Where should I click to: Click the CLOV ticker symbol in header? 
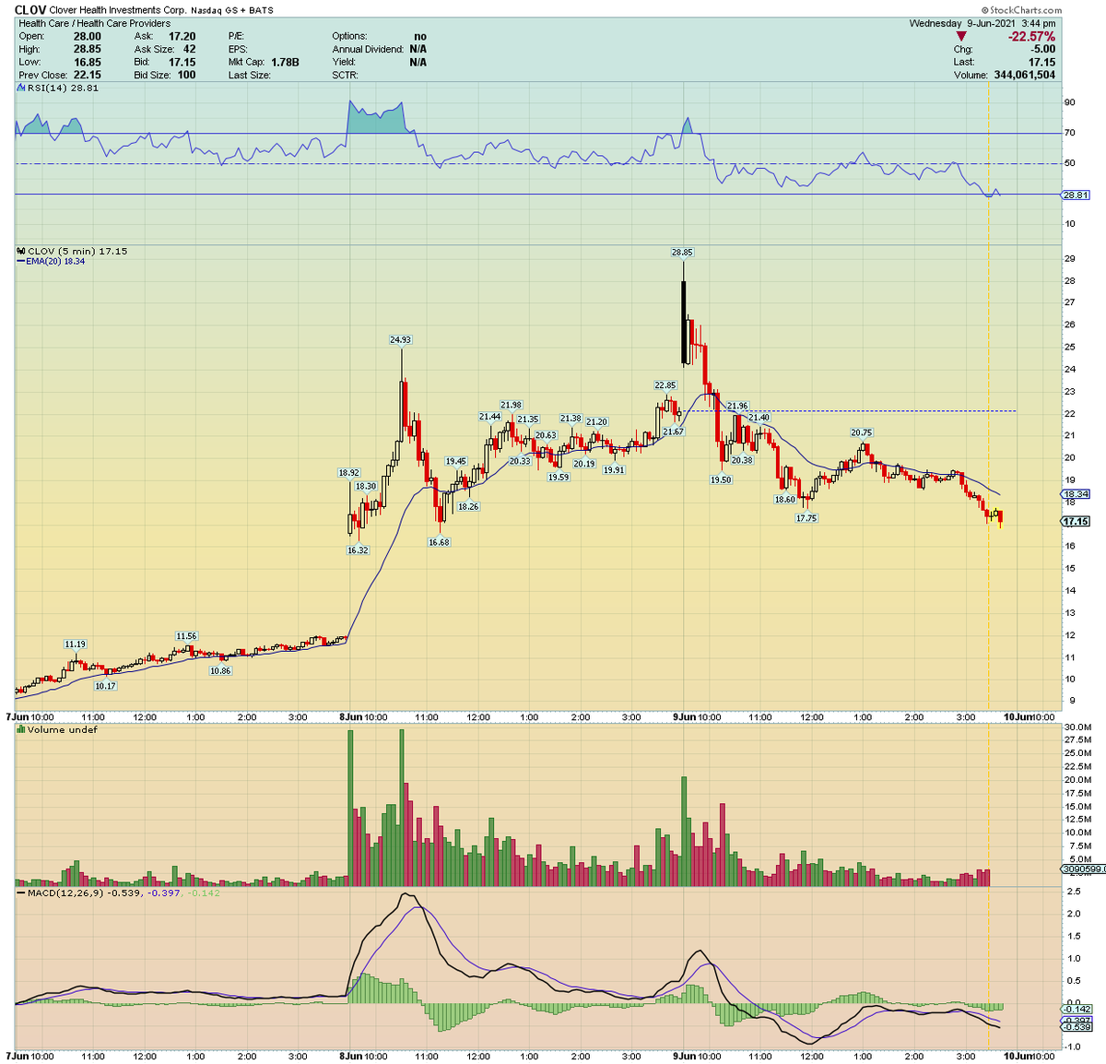(x=29, y=10)
